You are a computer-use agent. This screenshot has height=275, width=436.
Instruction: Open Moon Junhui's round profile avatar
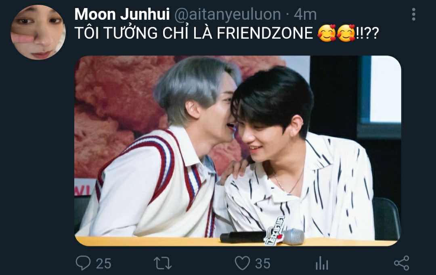38,32
